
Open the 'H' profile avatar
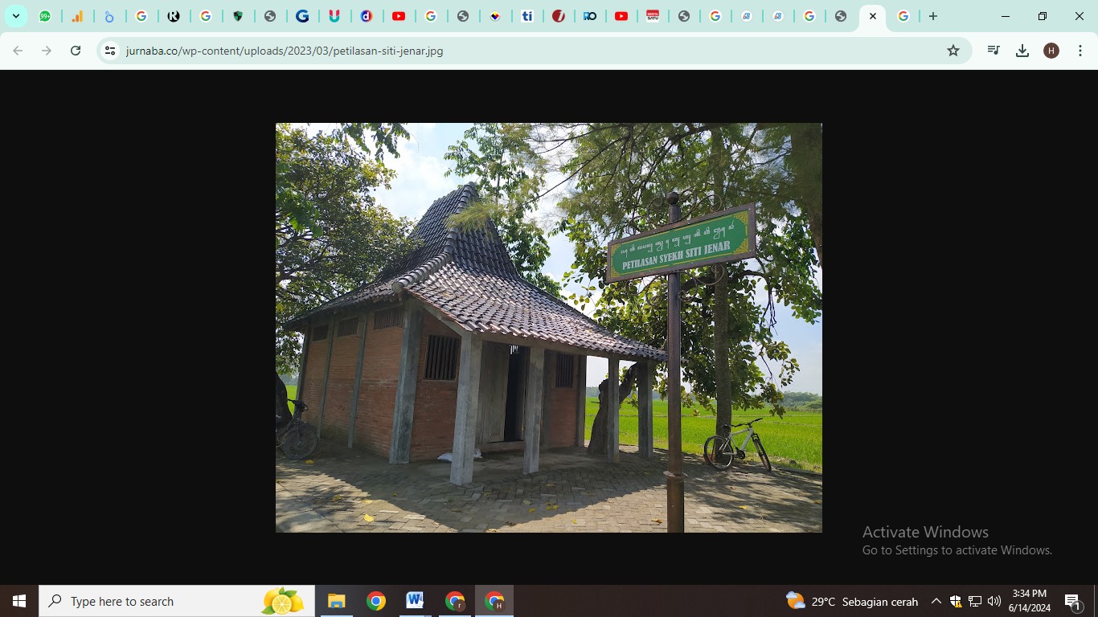click(1051, 51)
